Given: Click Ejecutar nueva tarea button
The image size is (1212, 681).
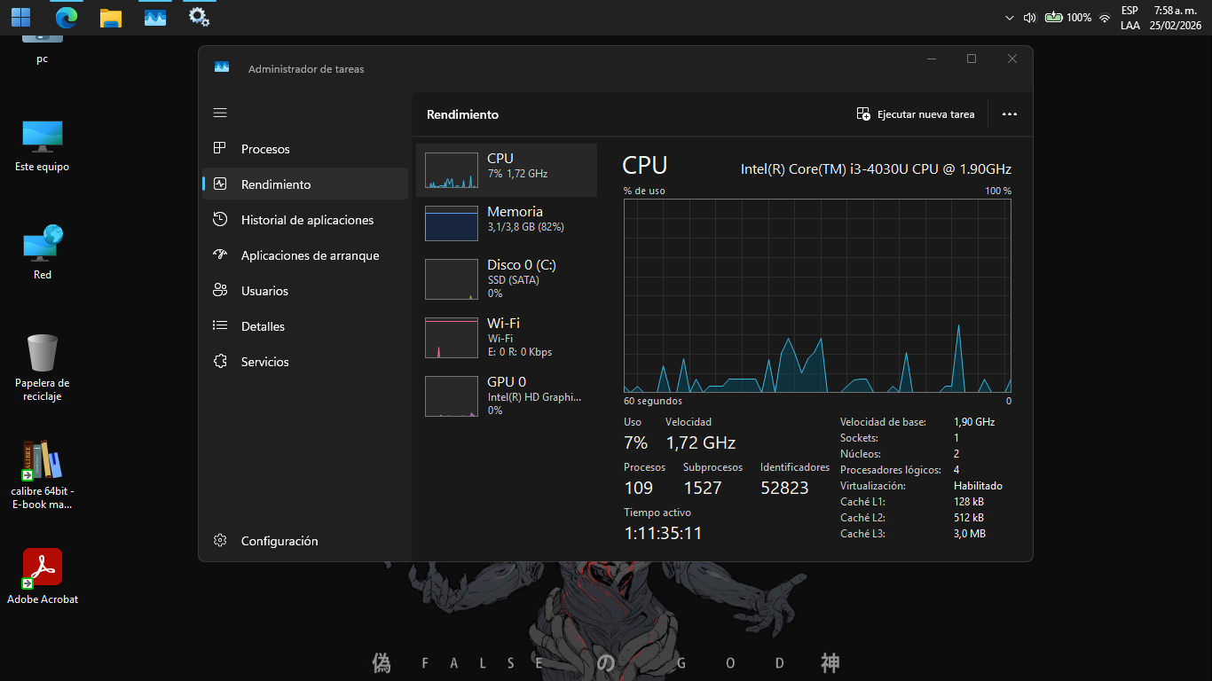Looking at the screenshot, I should (x=916, y=114).
